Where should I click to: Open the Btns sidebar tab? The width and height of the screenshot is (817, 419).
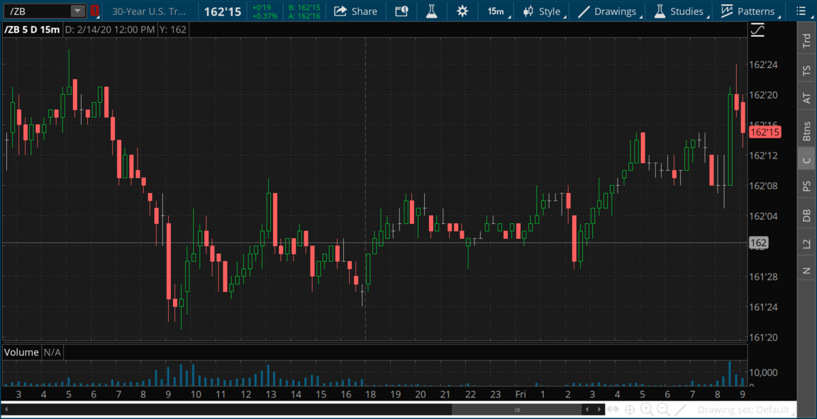(806, 130)
